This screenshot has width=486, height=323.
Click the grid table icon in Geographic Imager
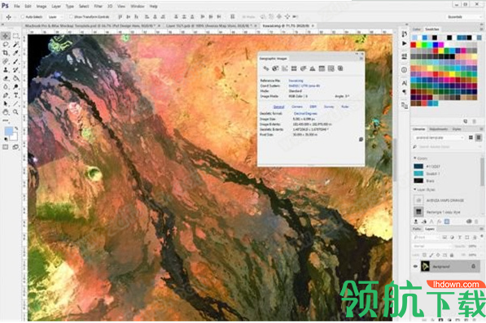tap(331, 68)
